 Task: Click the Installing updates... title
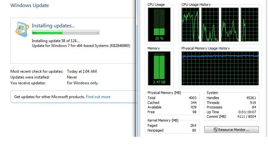pyautogui.click(x=53, y=26)
